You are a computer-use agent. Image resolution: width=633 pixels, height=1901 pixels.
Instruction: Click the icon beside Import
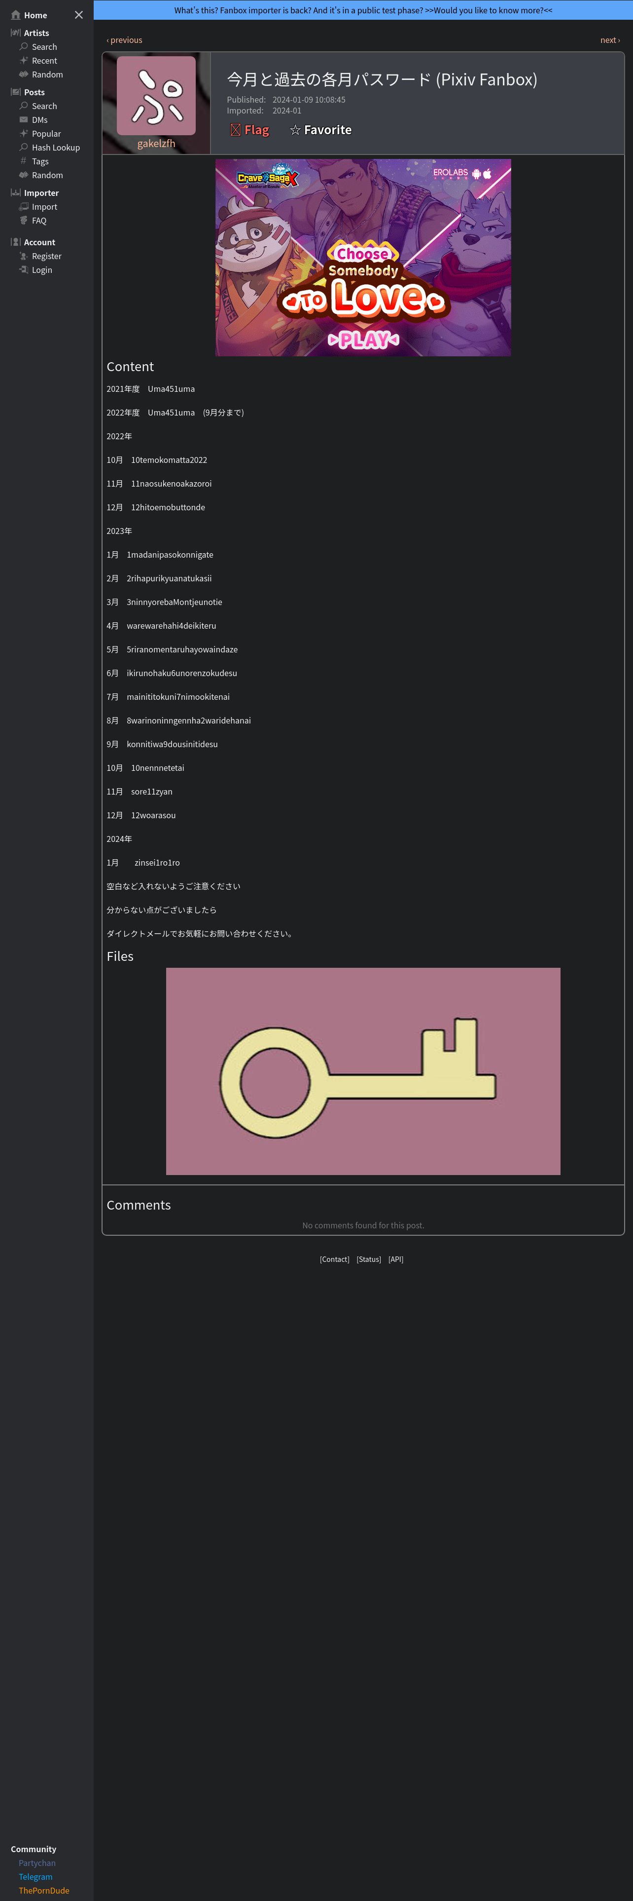point(24,207)
